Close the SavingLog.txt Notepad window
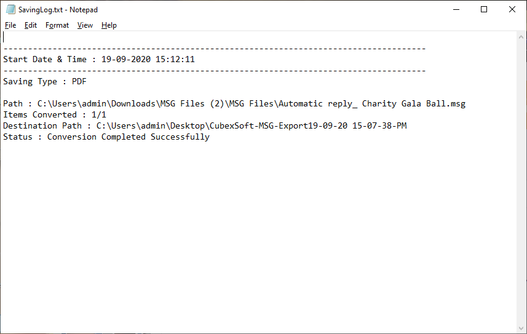Viewport: 527px width, 334px height. [x=512, y=9]
